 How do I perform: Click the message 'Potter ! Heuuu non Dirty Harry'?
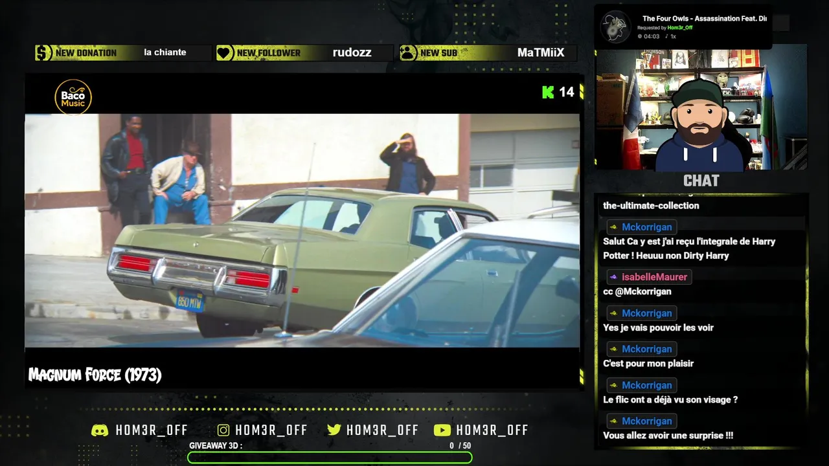tap(666, 256)
